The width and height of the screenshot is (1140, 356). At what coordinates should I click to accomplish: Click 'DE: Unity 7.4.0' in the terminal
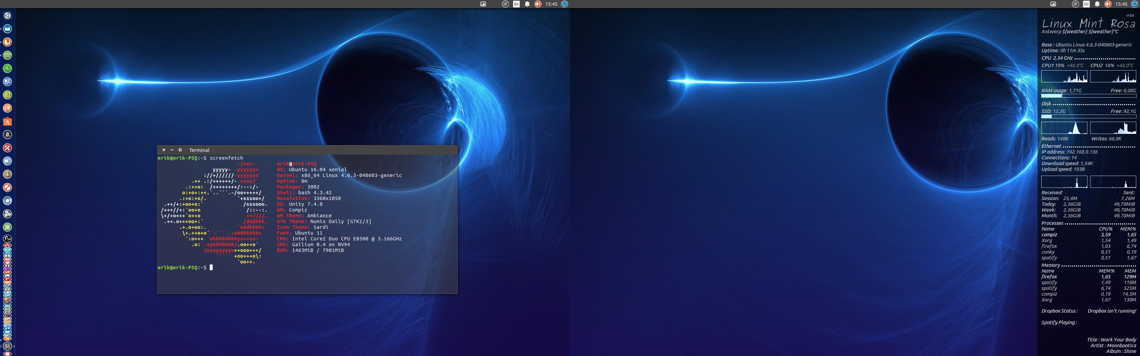pos(300,204)
